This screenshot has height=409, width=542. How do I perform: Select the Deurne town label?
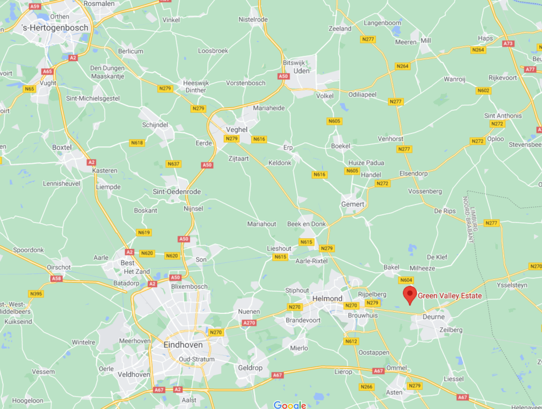(x=434, y=317)
